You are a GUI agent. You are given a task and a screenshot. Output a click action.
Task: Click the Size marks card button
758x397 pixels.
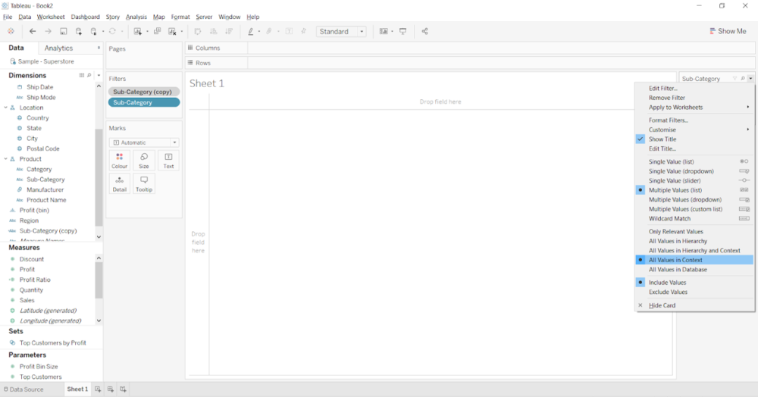144,160
